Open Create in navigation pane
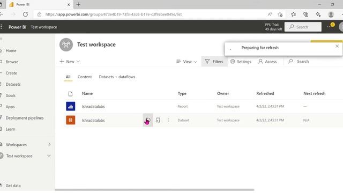This screenshot has width=343, height=193. coord(11,73)
